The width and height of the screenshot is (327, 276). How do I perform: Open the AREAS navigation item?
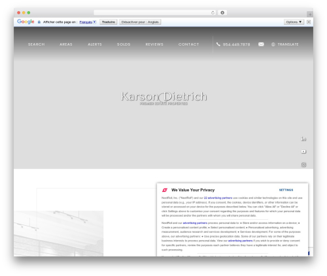coord(66,44)
